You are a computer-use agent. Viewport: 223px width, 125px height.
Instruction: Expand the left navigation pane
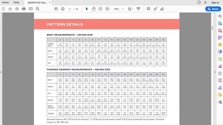click(x=1, y=72)
